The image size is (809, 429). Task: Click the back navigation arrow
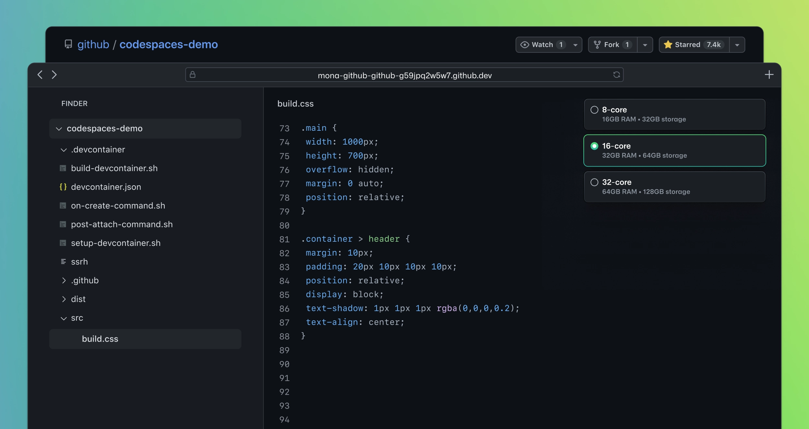[40, 74]
